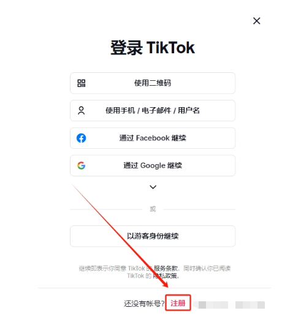
Task: Open the 隐私政策 privacy policy link
Action: pos(165,276)
